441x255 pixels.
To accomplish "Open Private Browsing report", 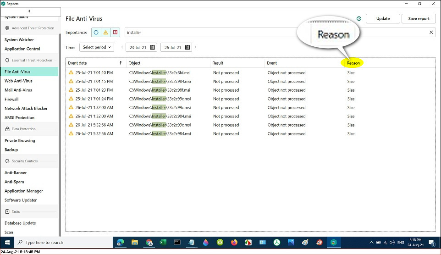I will [20, 140].
